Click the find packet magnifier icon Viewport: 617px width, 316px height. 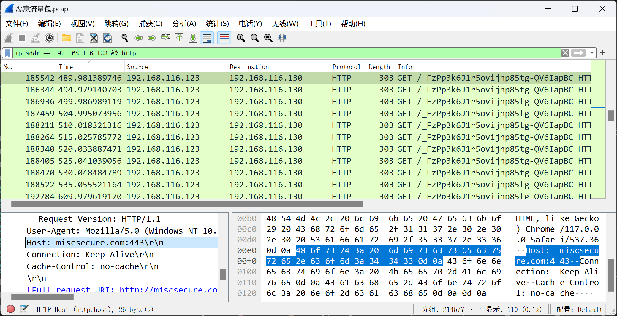125,38
